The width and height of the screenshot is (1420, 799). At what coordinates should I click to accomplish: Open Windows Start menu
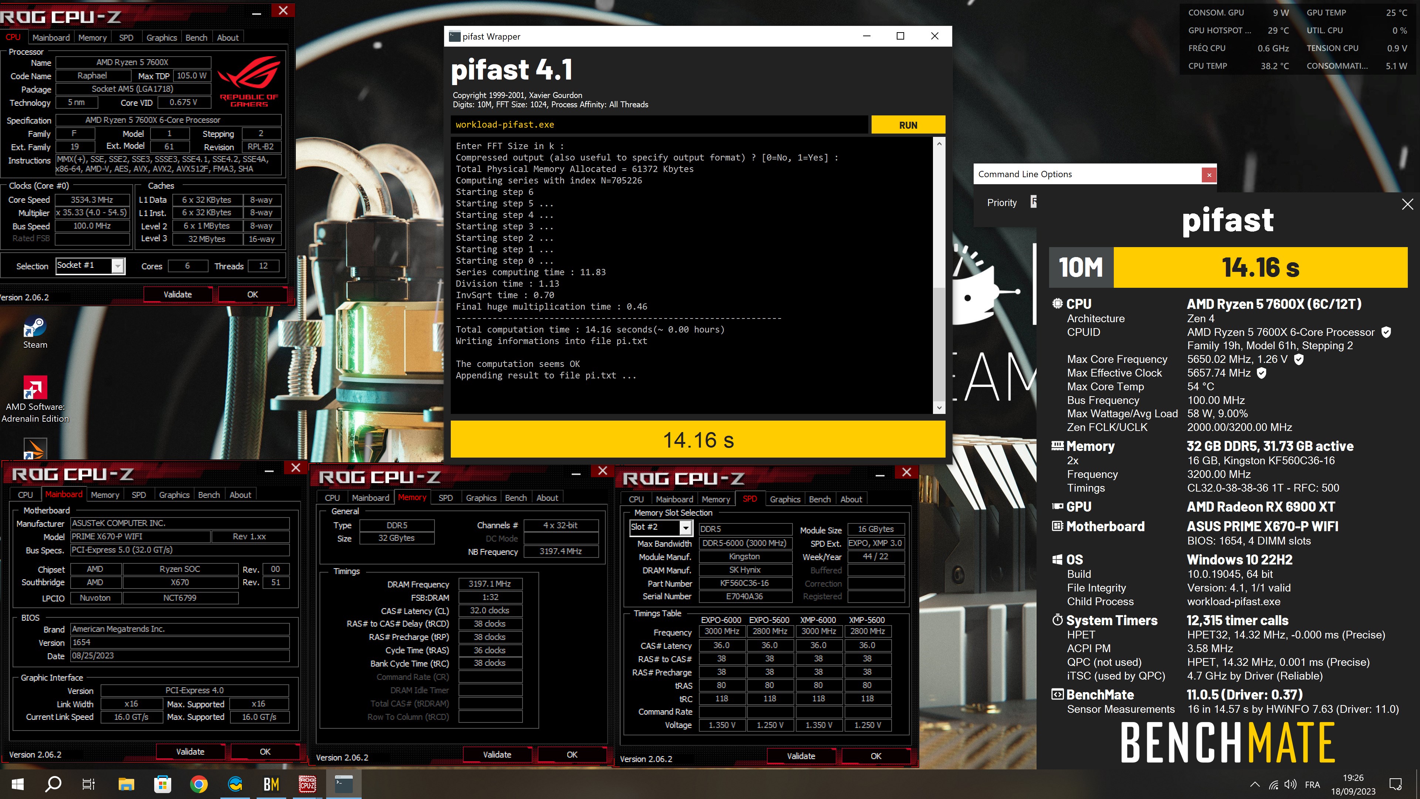click(17, 783)
